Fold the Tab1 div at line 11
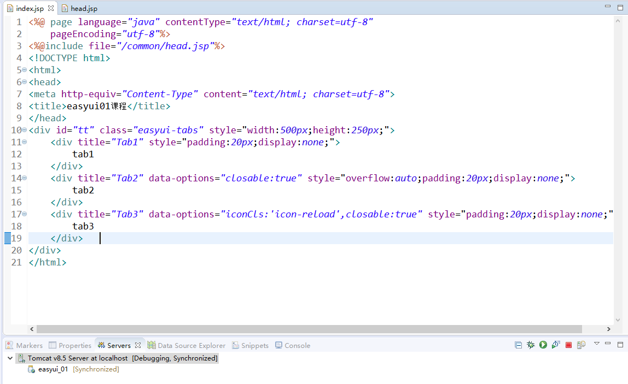Image resolution: width=628 pixels, height=384 pixels. click(x=25, y=142)
